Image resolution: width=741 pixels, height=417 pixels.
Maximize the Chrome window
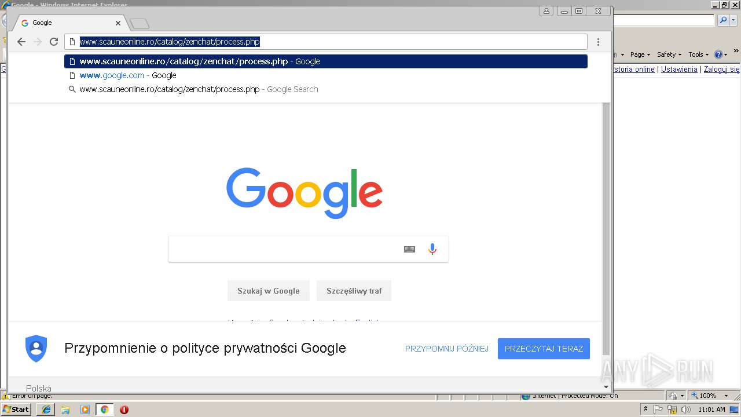579,11
